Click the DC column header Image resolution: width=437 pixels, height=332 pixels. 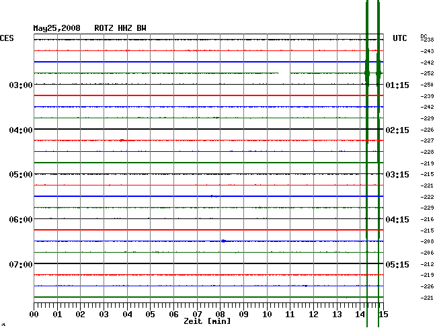pyautogui.click(x=424, y=36)
